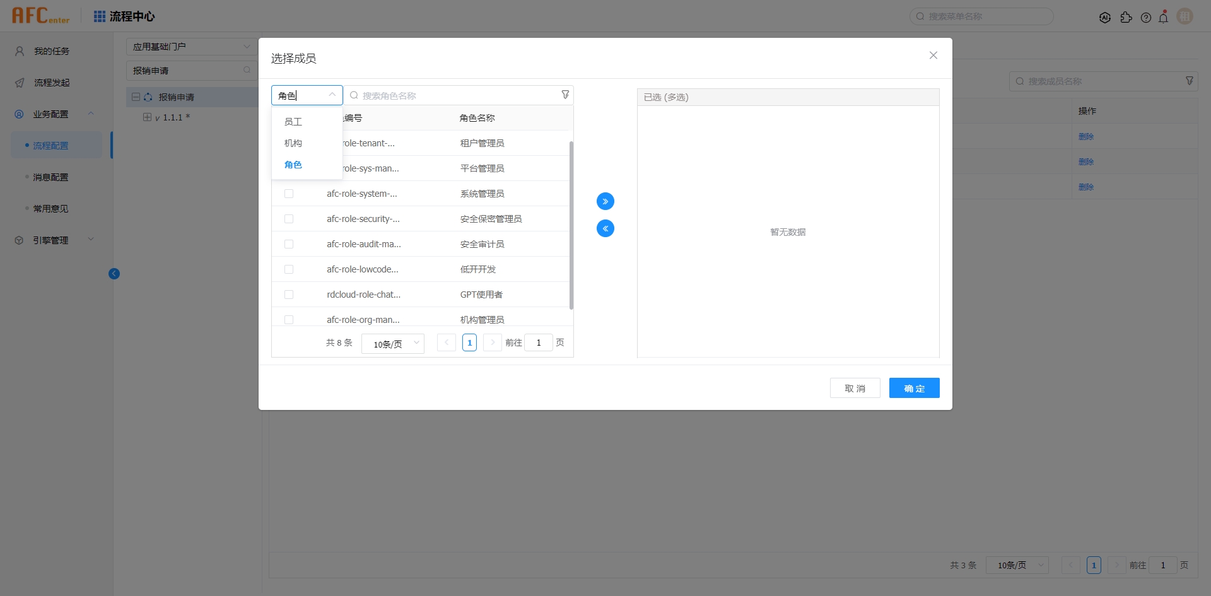Open the notification bell icon
Viewport: 1211px width, 596px height.
1163,17
